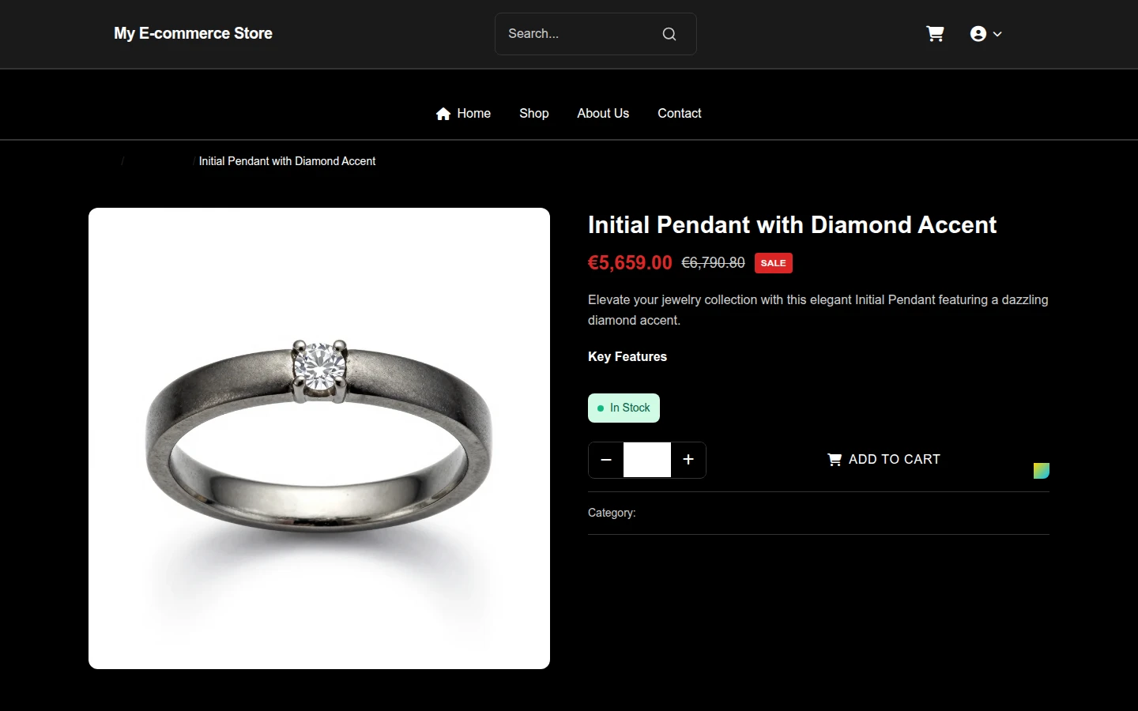
Task: Focus the Search text field
Action: click(x=578, y=34)
